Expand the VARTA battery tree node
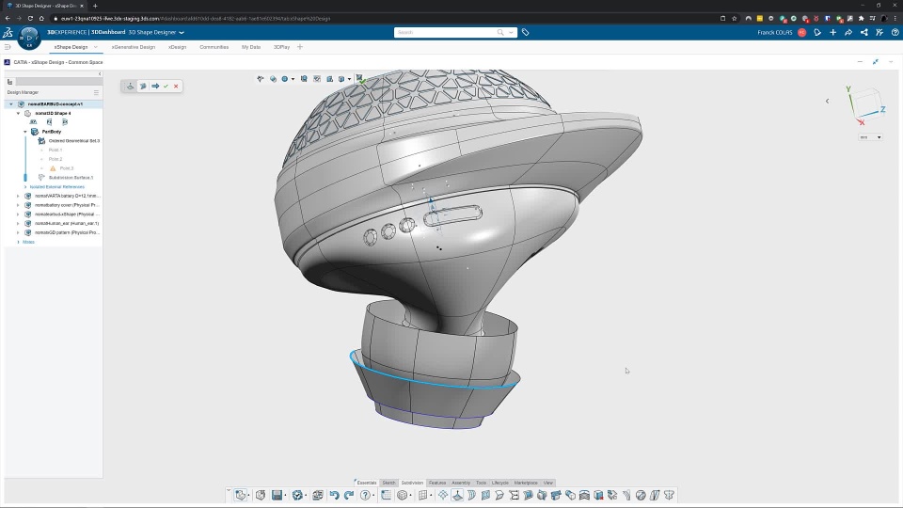The image size is (903, 508). [18, 196]
